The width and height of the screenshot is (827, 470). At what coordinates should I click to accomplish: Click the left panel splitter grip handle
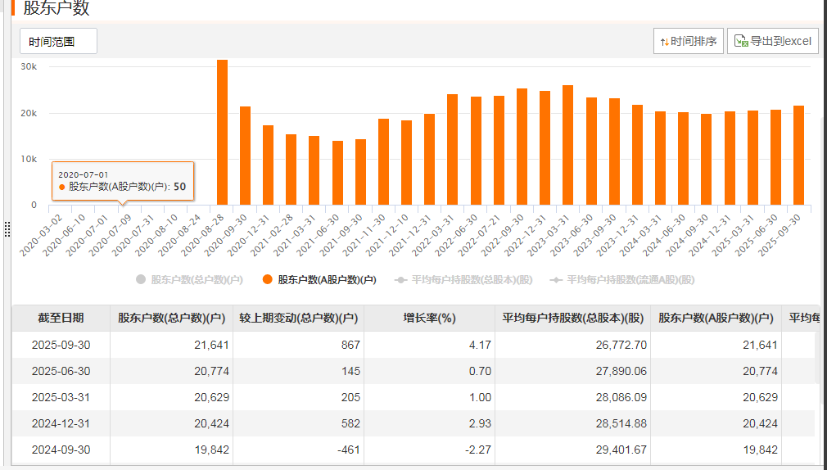pyautogui.click(x=7, y=229)
